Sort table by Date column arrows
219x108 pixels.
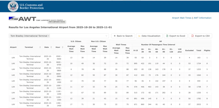51,47
